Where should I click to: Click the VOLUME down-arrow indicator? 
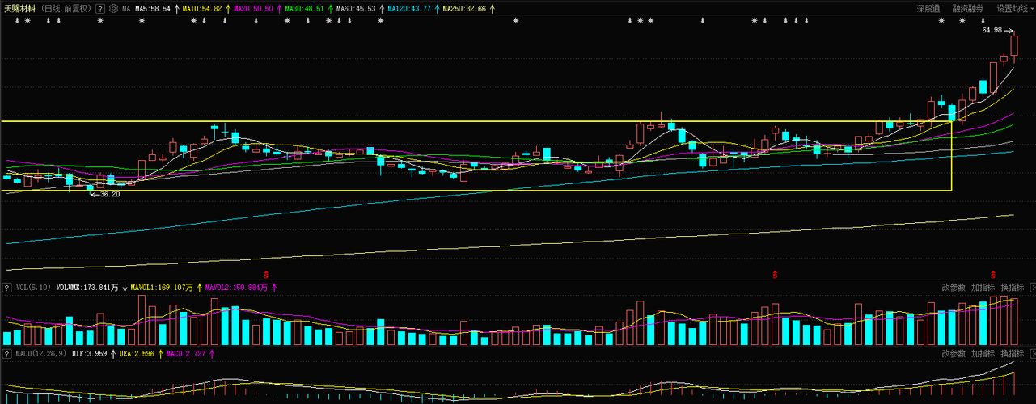(125, 287)
